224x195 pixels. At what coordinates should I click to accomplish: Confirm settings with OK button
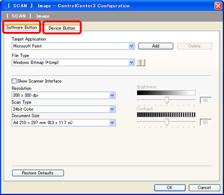pyautogui.click(x=170, y=188)
